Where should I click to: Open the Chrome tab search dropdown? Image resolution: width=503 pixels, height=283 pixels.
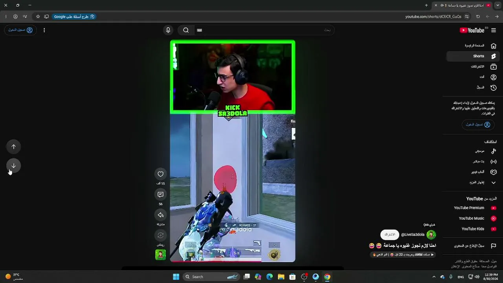tap(497, 6)
